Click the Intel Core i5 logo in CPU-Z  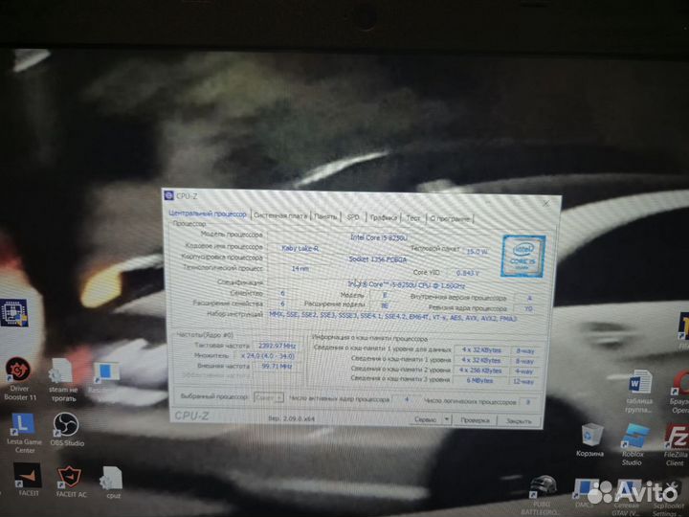click(x=522, y=256)
